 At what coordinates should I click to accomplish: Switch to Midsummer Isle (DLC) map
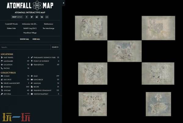click(x=30, y=24)
